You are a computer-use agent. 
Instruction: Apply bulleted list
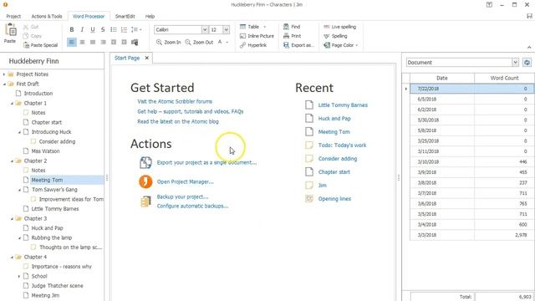[114, 30]
